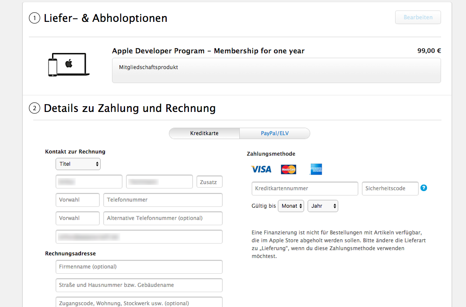Image resolution: width=466 pixels, height=307 pixels.
Task: Select the MasterCard logo icon
Action: pyautogui.click(x=288, y=170)
